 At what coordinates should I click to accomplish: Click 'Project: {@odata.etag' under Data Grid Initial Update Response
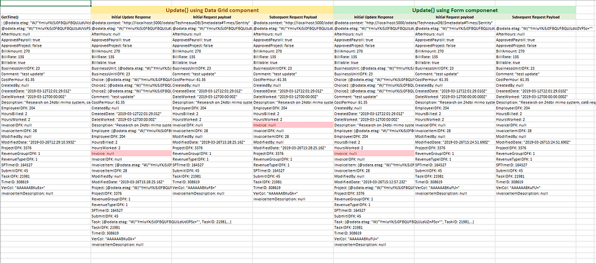[x=131, y=187]
